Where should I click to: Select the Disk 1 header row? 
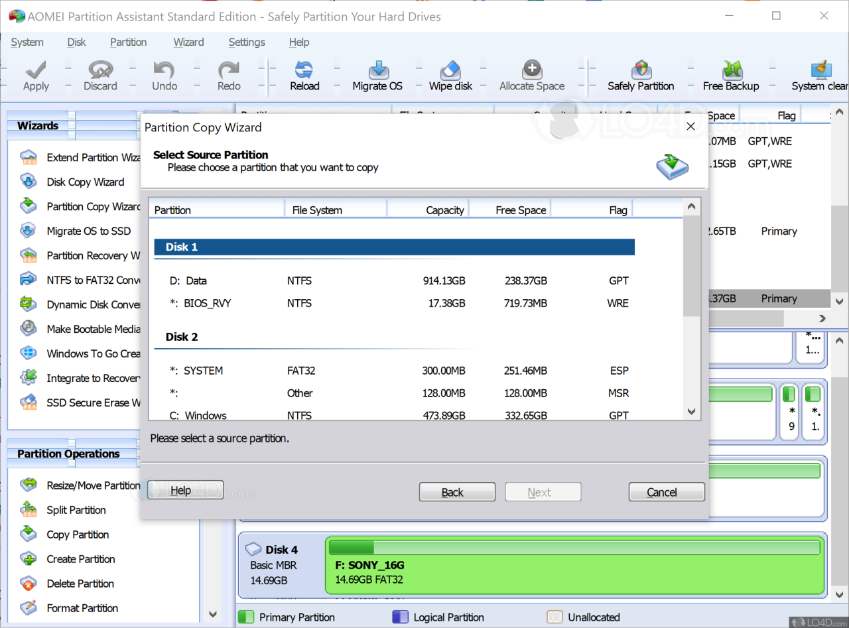coord(395,247)
